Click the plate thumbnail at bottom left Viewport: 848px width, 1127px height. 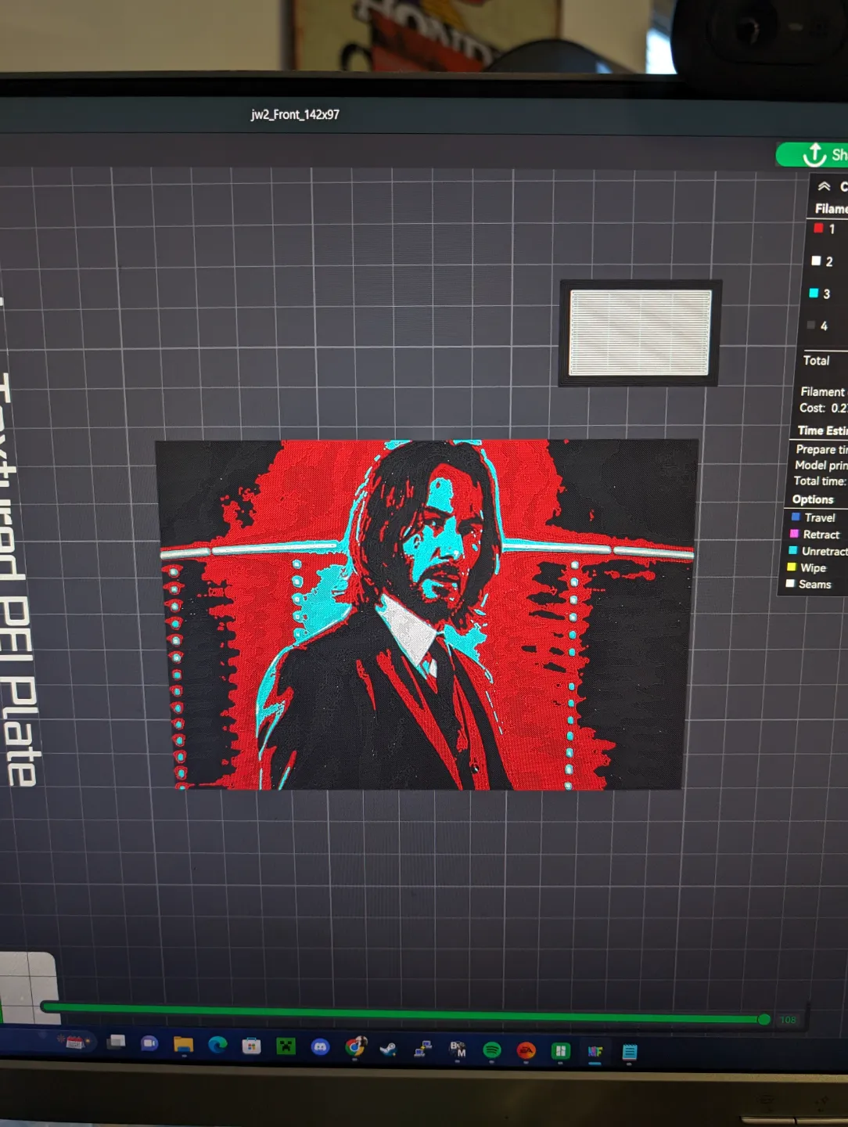[x=29, y=988]
